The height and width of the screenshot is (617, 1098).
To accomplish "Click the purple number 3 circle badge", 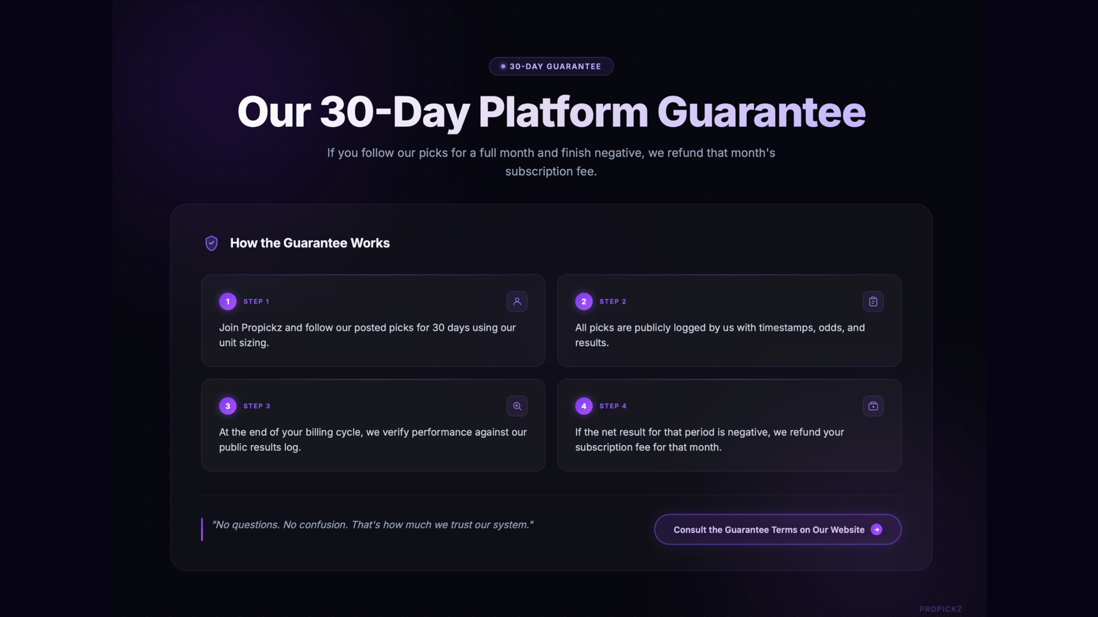I will (228, 406).
